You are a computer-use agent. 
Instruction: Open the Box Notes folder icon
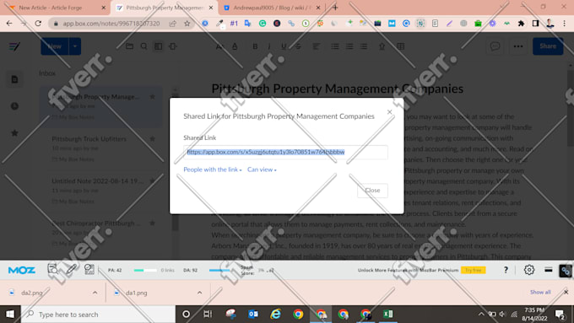129,46
